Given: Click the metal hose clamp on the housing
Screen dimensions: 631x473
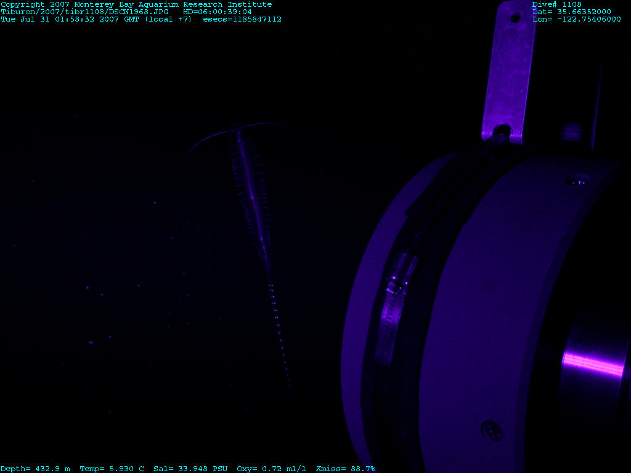Looking at the screenshot, I should coord(393,308).
